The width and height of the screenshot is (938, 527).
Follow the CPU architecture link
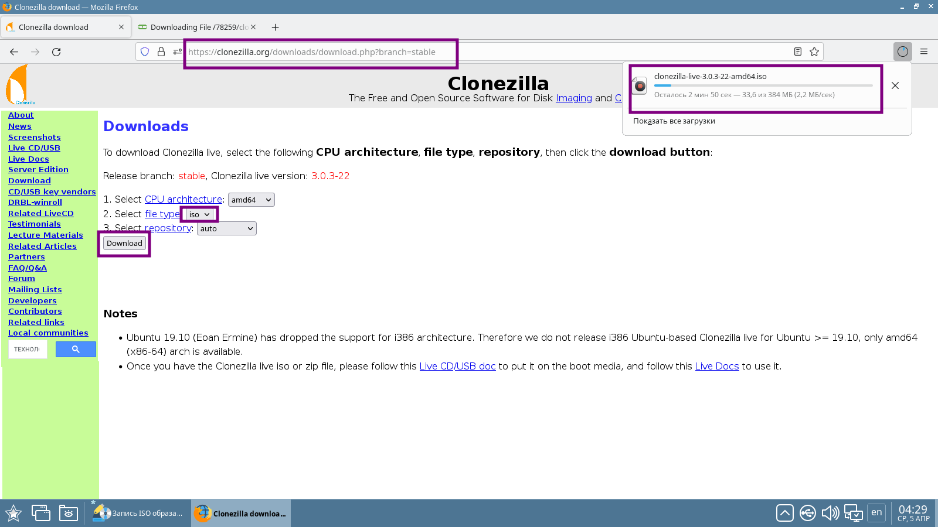[183, 199]
